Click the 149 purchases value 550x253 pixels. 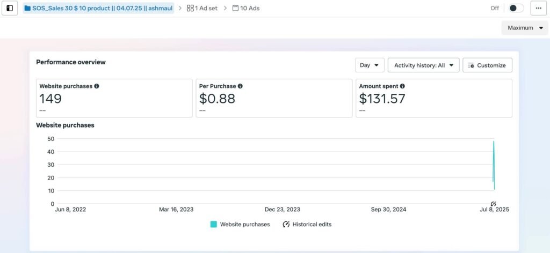[50, 99]
